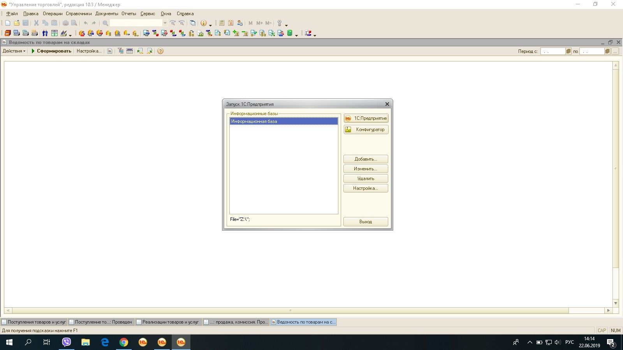This screenshot has height=350, width=623.
Task: Switch to Реализации товаров и услуг tab
Action: click(x=168, y=322)
